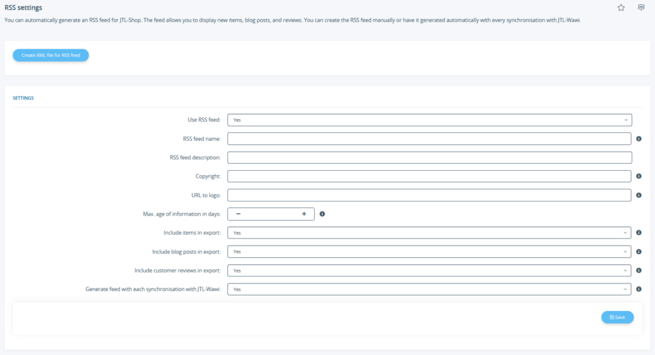The width and height of the screenshot is (655, 355).
Task: Open Include items in export dropdown
Action: (x=429, y=233)
